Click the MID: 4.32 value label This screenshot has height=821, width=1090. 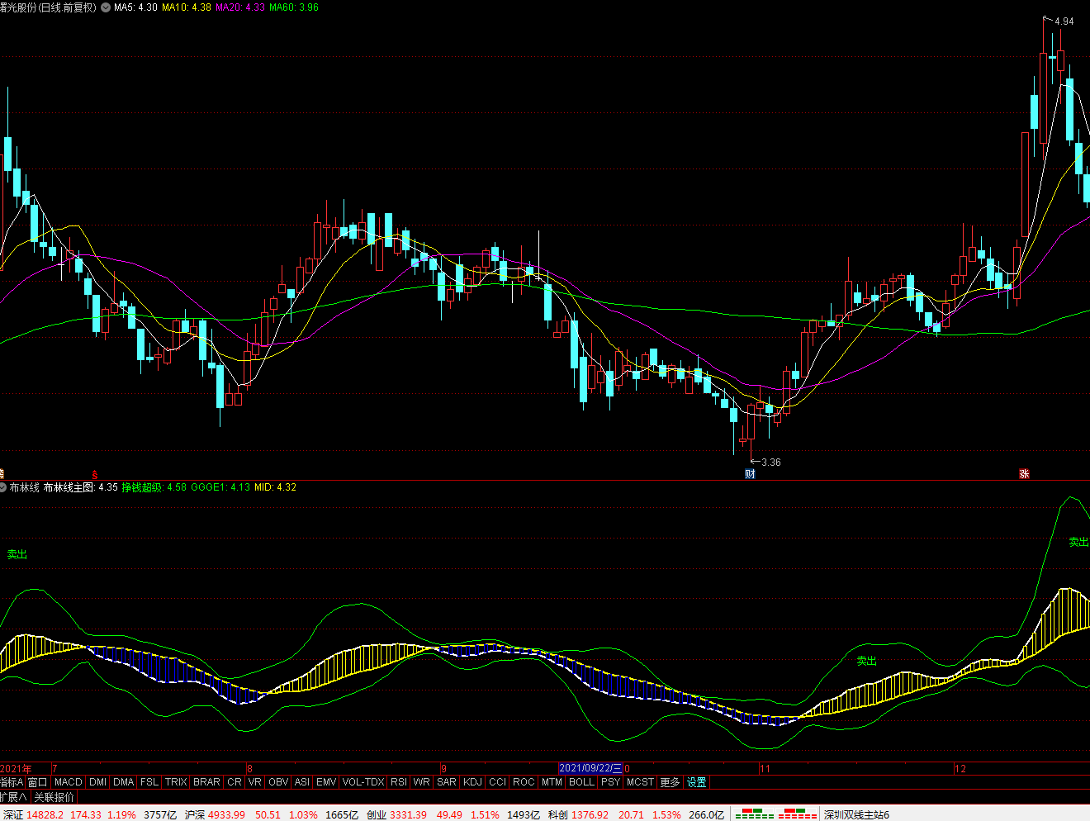pos(275,487)
